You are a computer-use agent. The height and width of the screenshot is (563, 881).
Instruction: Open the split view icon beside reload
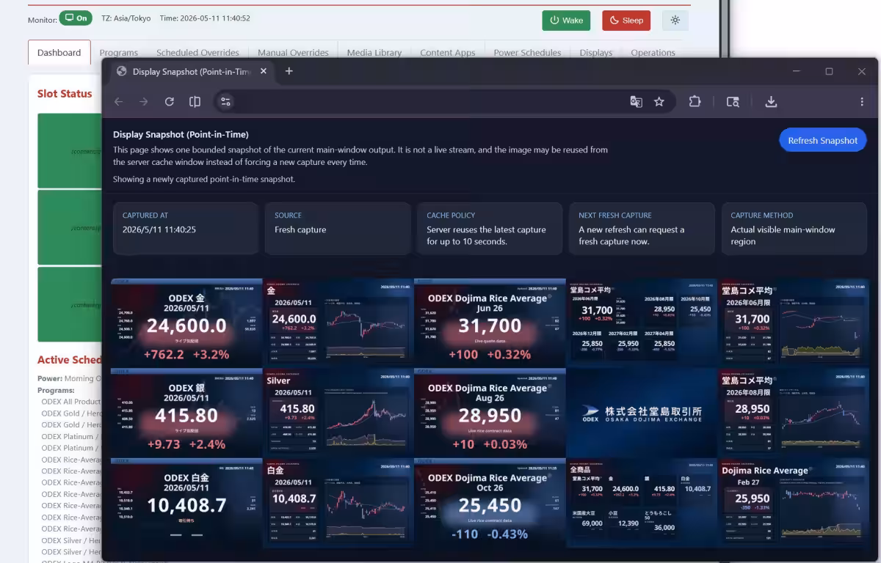click(195, 102)
